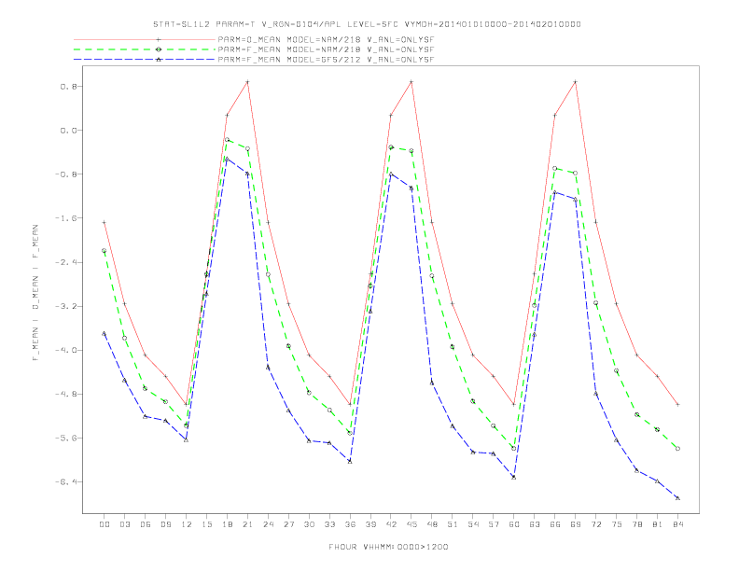Click the x-axis tick label 57
The image size is (739, 571).
pyautogui.click(x=494, y=524)
